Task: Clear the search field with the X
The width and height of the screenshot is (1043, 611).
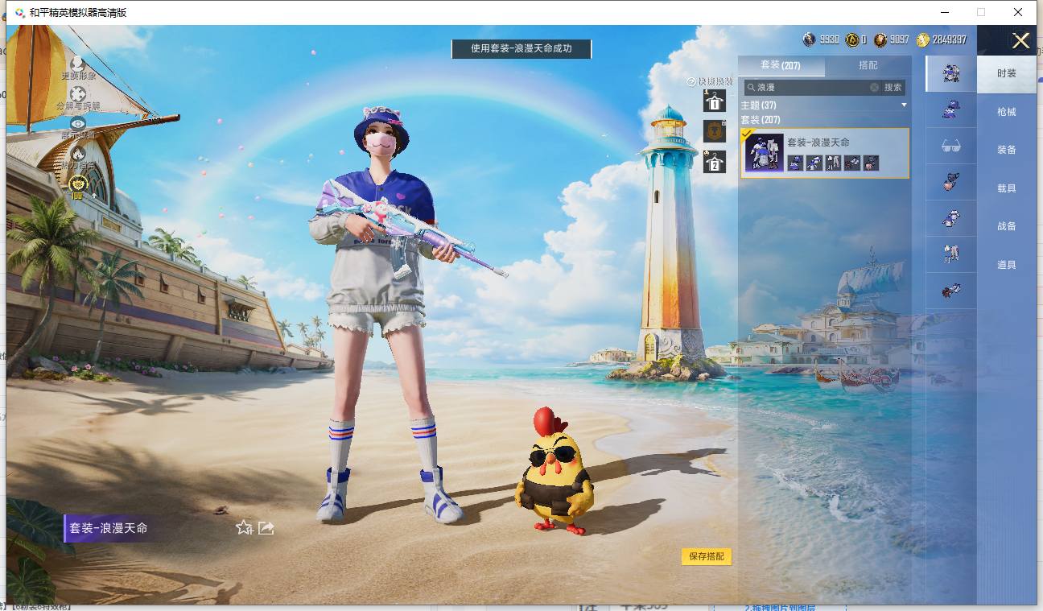Action: point(874,87)
